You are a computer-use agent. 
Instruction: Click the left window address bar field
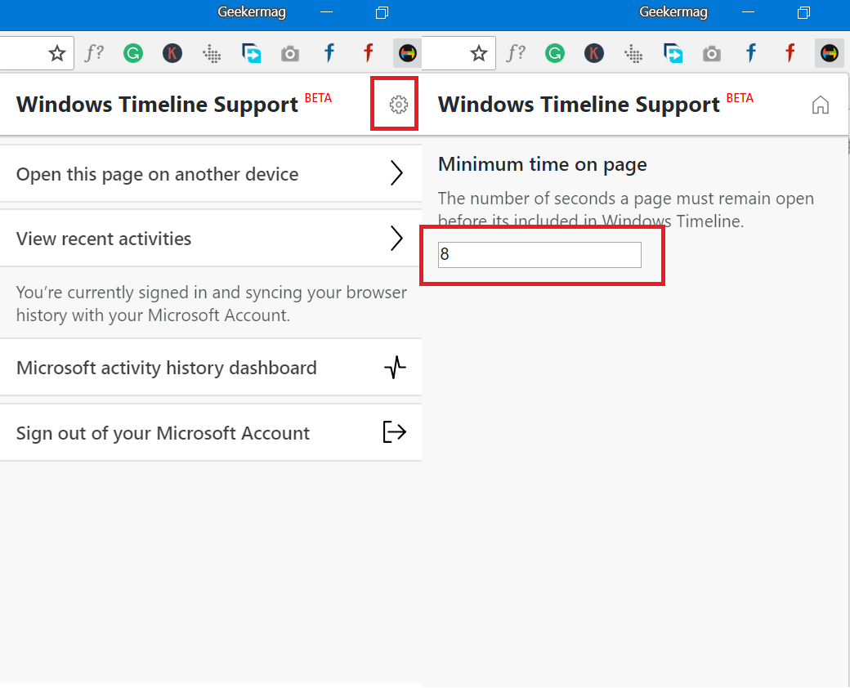click(x=37, y=53)
